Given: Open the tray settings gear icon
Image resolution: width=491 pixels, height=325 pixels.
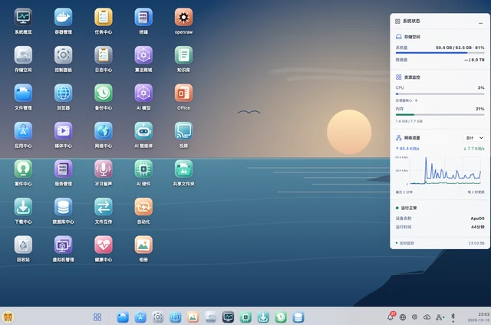Looking at the screenshot, I should pyautogui.click(x=414, y=317).
